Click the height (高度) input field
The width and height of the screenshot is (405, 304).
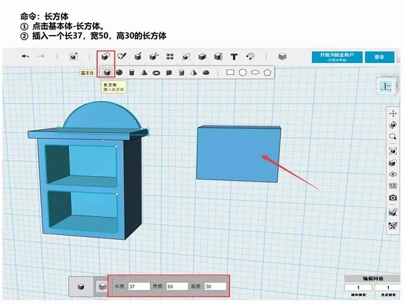point(215,286)
